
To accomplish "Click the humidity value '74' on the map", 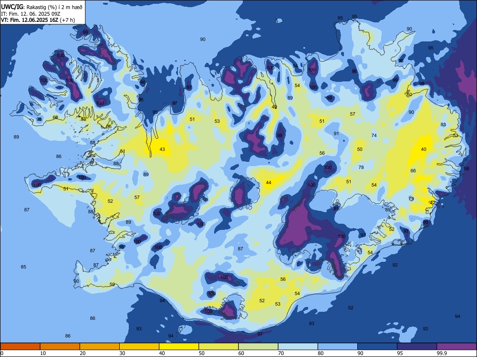I will point(374,135).
